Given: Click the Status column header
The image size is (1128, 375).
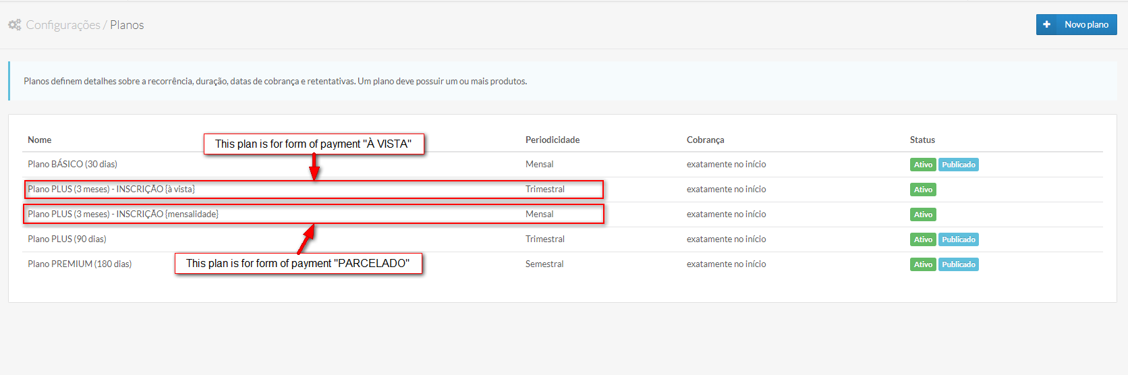Looking at the screenshot, I should (x=922, y=140).
